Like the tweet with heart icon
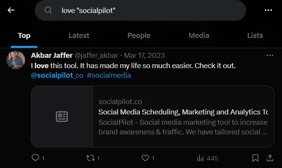Screen dimensions: 282x168 145,158
